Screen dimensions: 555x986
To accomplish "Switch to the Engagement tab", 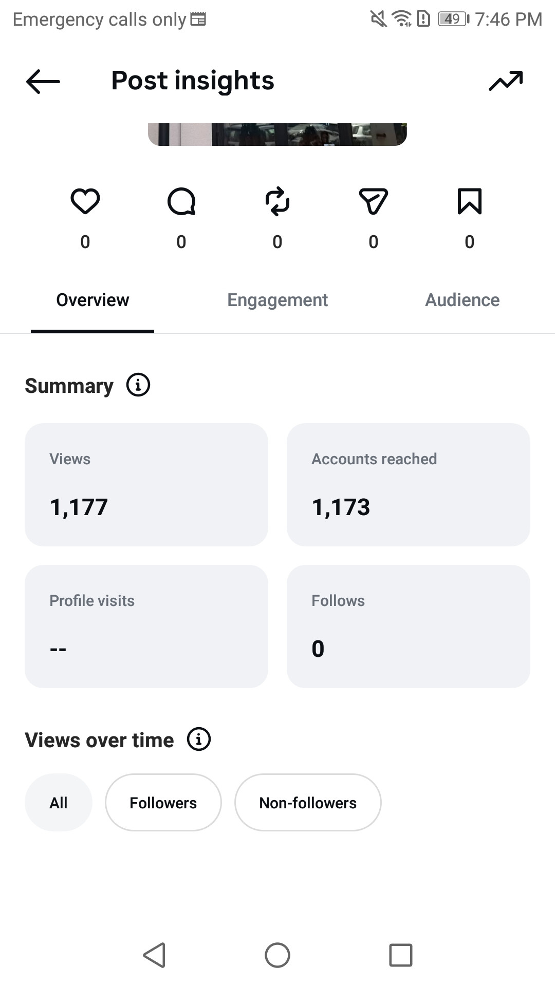I will 277,300.
